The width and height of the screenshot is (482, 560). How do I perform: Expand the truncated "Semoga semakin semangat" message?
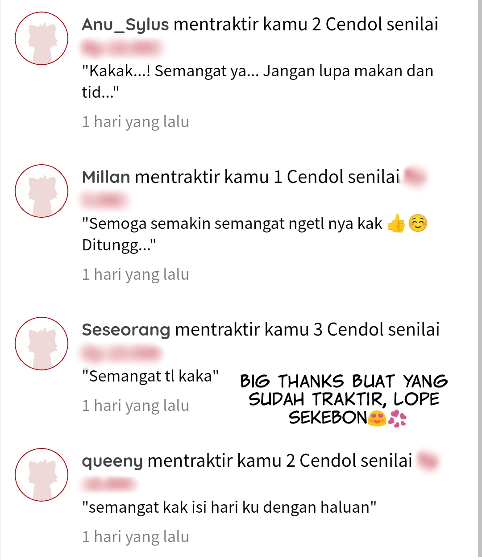[255, 234]
